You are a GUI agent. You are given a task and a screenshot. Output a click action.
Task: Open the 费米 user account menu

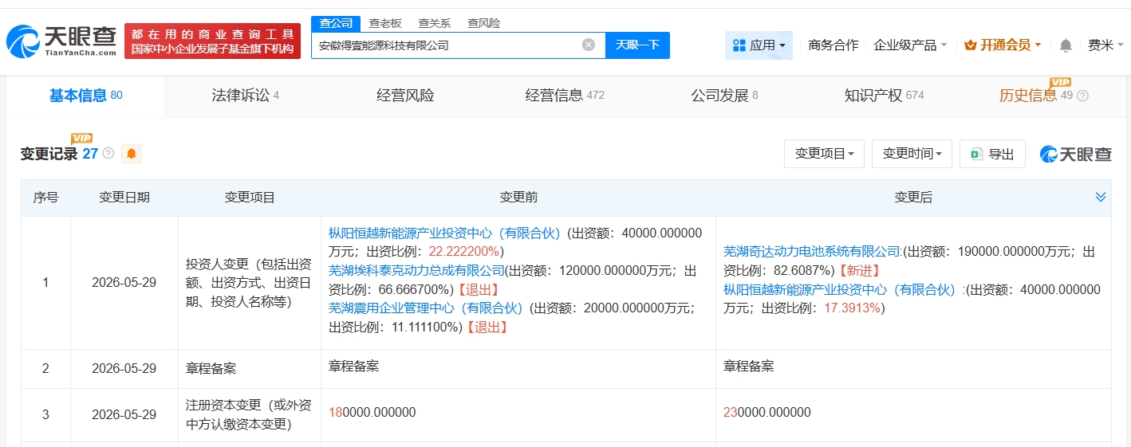(x=1105, y=45)
